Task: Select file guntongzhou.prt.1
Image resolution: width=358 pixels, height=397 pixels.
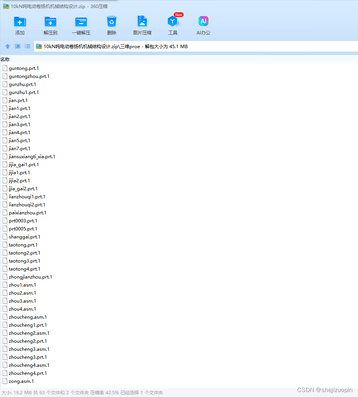Action: (26, 76)
